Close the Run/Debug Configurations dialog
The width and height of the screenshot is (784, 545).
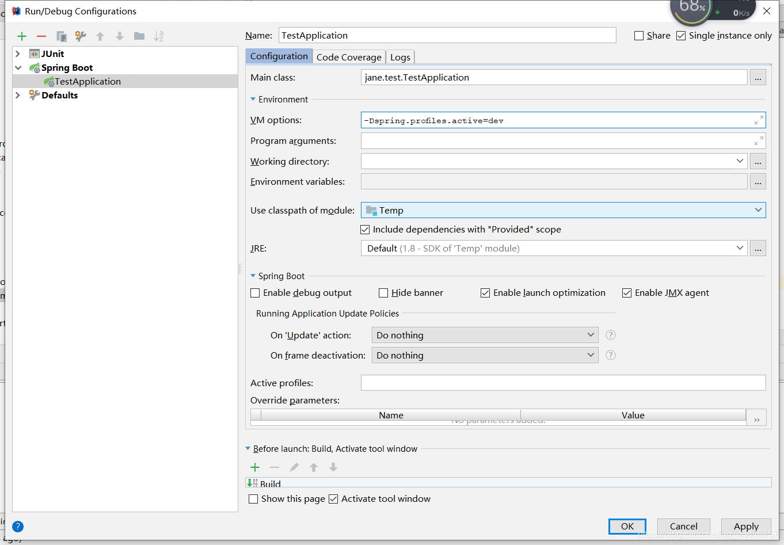(x=767, y=11)
